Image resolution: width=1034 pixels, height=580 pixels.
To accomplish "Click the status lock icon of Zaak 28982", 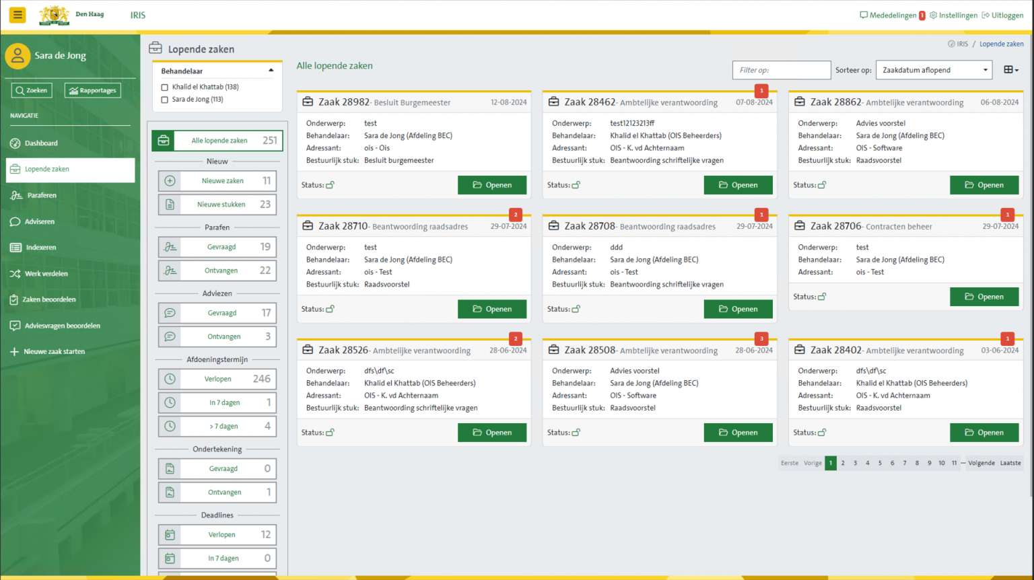I will 330,185.
